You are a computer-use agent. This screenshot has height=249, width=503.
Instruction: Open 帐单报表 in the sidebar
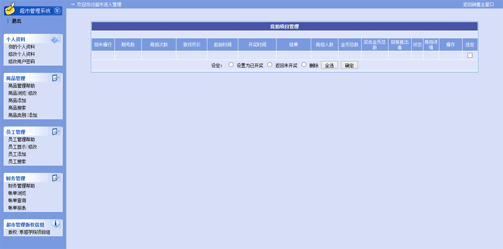pos(17,208)
